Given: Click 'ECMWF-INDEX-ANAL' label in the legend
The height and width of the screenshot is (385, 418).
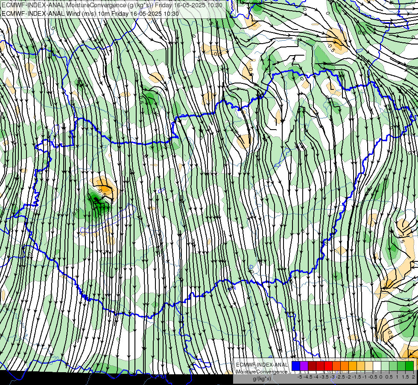Looking at the screenshot, I should [262, 365].
